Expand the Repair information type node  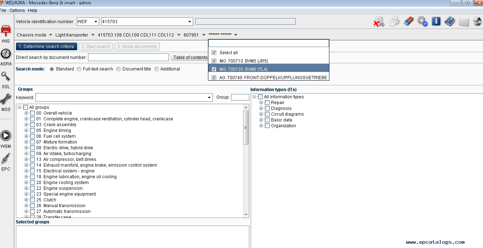(x=261, y=103)
